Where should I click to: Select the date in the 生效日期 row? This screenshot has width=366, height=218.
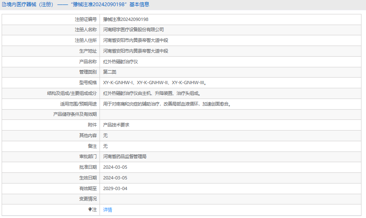click(x=115, y=178)
